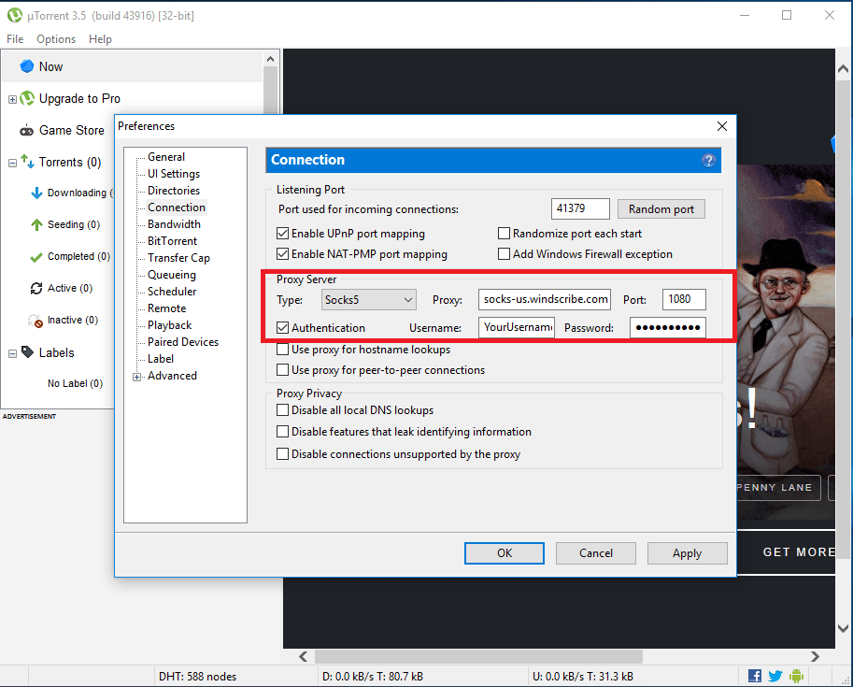
Task: Toggle Enable NAT-PMP port mapping checkbox
Action: (x=282, y=253)
